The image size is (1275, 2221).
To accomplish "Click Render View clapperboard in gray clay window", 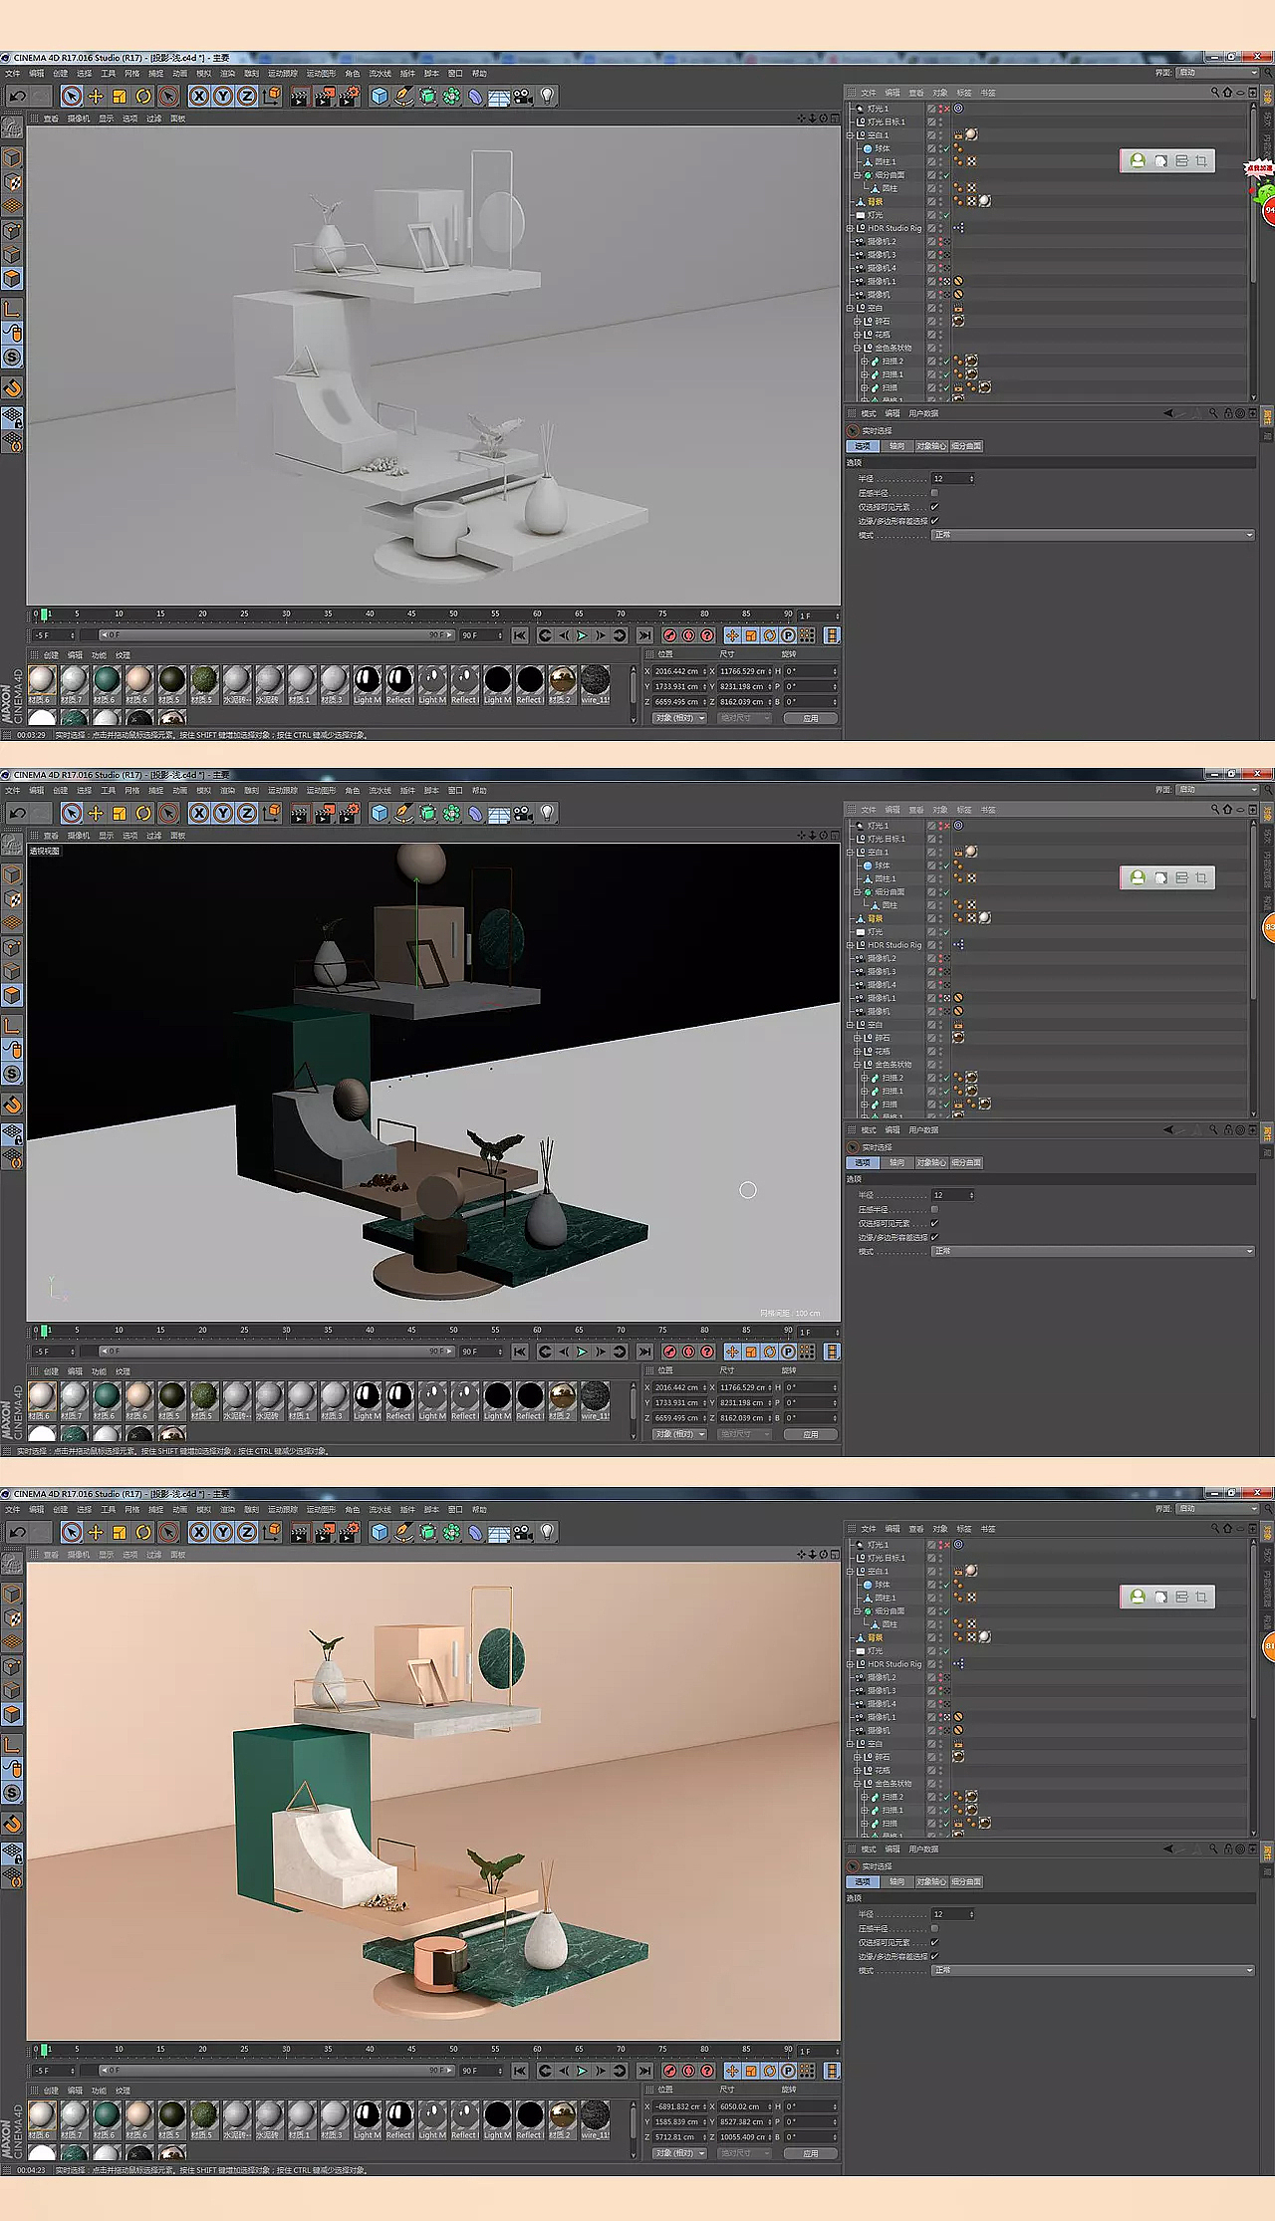I will [x=299, y=97].
